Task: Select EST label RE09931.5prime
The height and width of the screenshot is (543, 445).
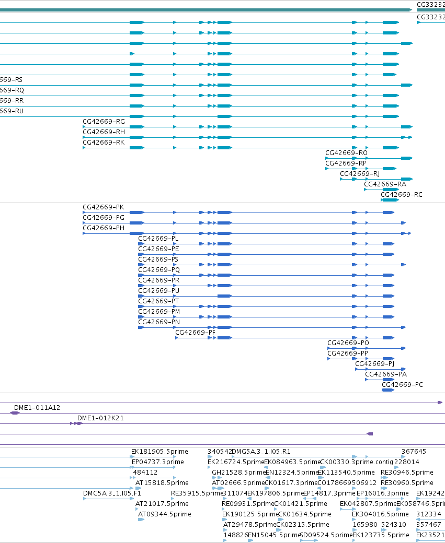Action: click(248, 503)
